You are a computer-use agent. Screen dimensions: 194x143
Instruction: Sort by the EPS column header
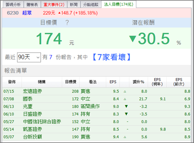tap(113, 82)
